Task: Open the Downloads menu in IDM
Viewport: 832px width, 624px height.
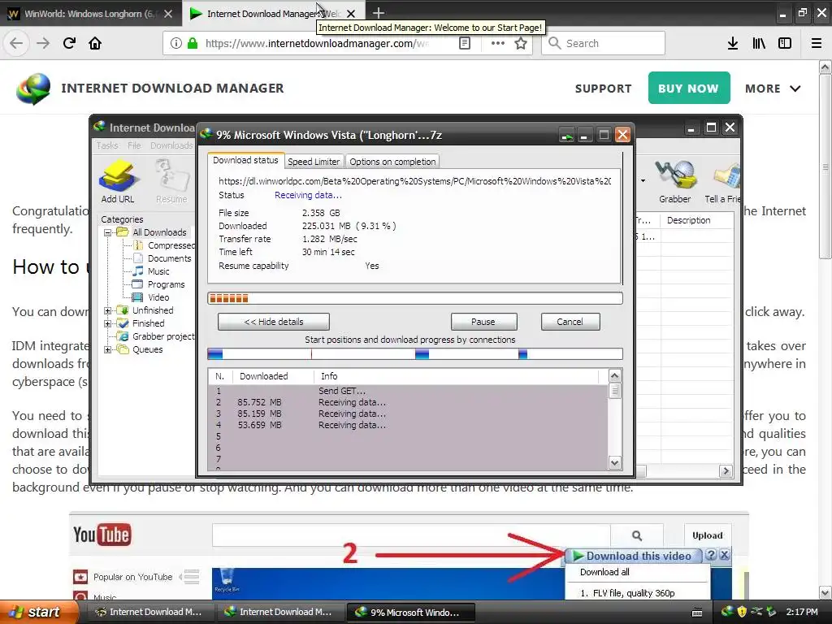Action: click(171, 145)
